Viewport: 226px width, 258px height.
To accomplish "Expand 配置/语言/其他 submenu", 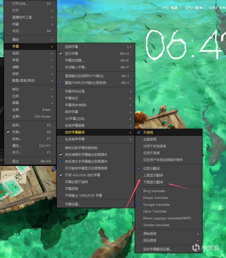I will point(30,80).
